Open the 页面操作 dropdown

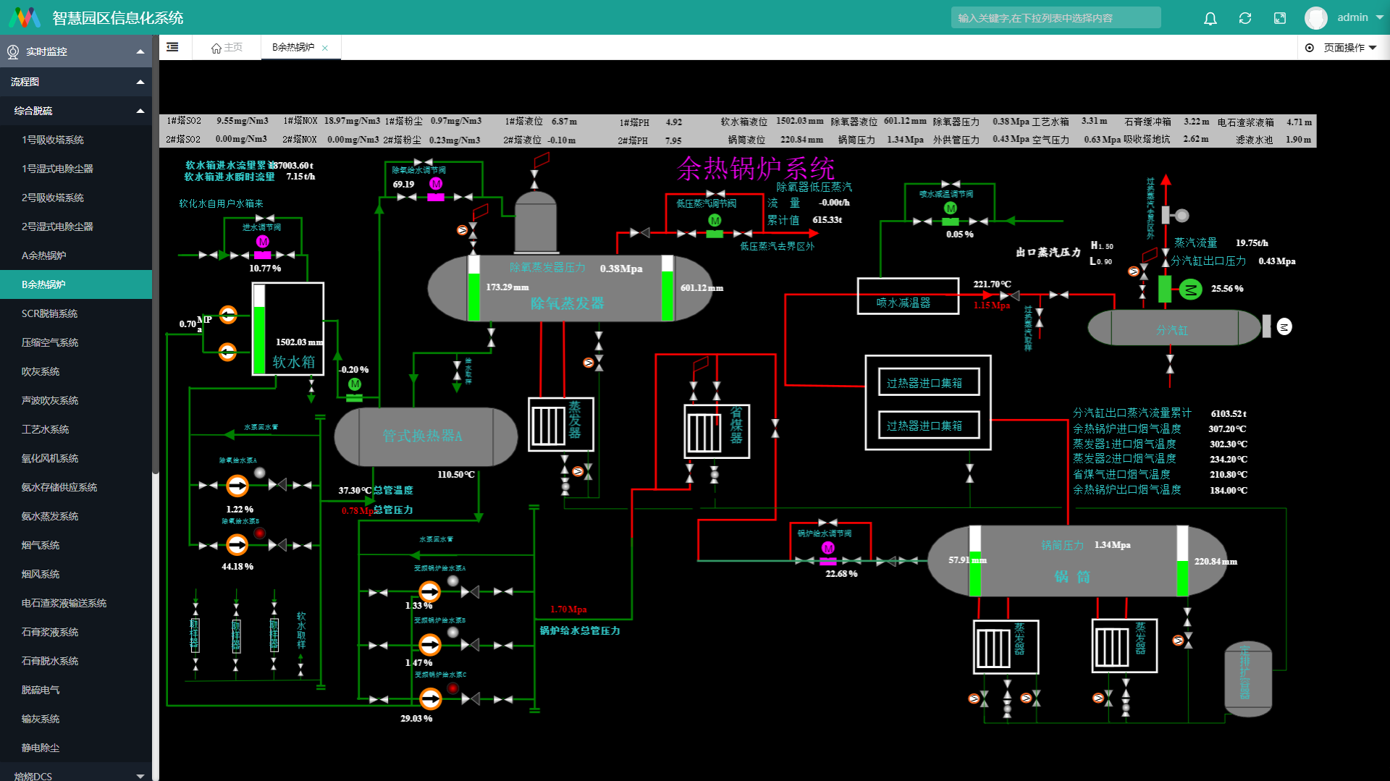[x=1343, y=48]
